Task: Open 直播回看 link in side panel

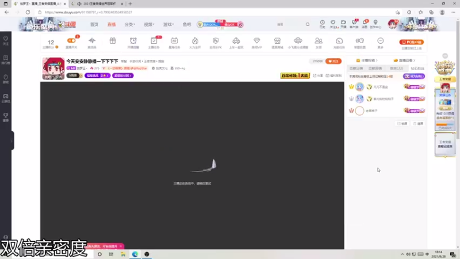Action: tap(404, 60)
